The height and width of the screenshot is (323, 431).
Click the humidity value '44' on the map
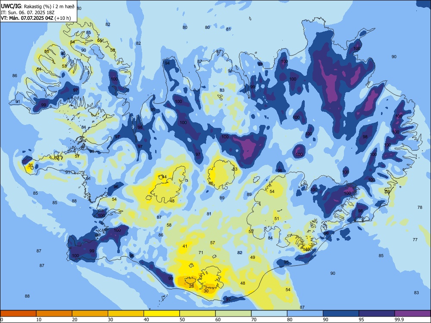coord(164,177)
